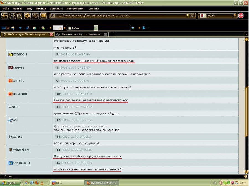Open the Закладки menu

coord(56,9)
